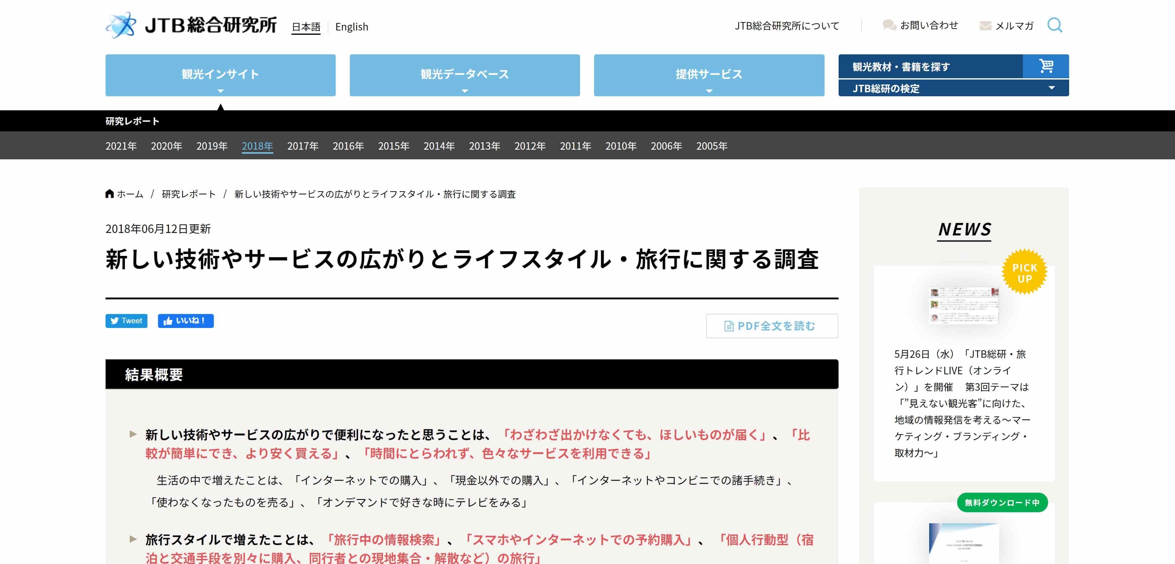Click the メルマガ envelope icon
Image resolution: width=1175 pixels, height=564 pixels.
point(985,26)
